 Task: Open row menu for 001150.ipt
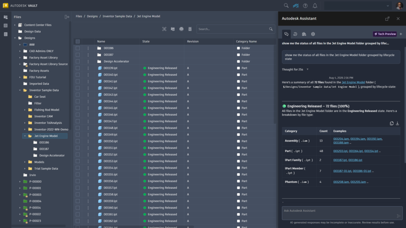tap(88, 141)
